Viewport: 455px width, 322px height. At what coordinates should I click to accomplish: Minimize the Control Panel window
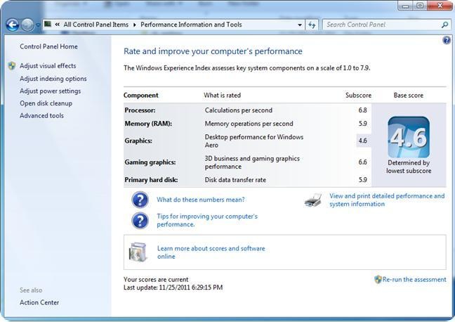point(406,6)
